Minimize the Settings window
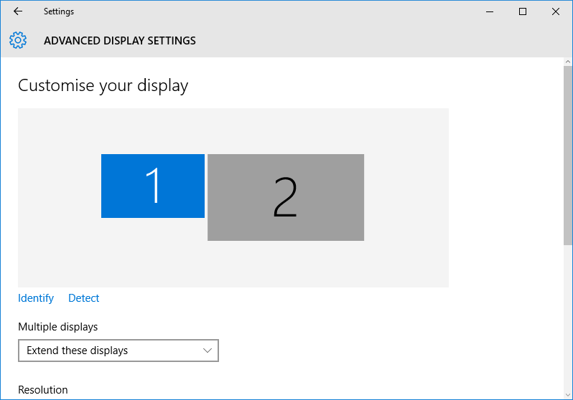This screenshot has height=400, width=573. click(490, 11)
